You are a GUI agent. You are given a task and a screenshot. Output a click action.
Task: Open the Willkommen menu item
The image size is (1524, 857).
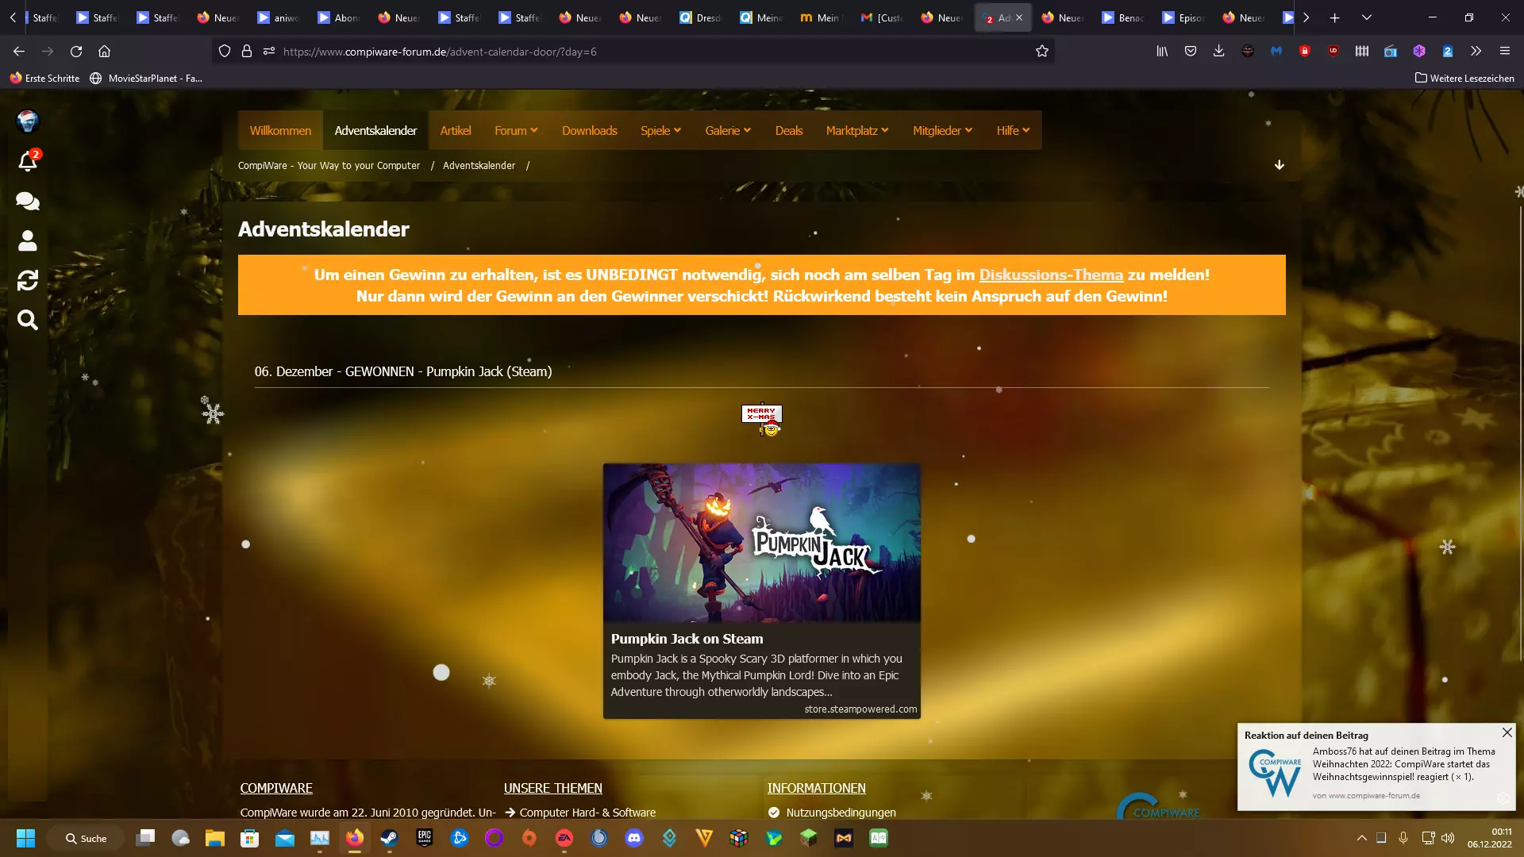[280, 131]
